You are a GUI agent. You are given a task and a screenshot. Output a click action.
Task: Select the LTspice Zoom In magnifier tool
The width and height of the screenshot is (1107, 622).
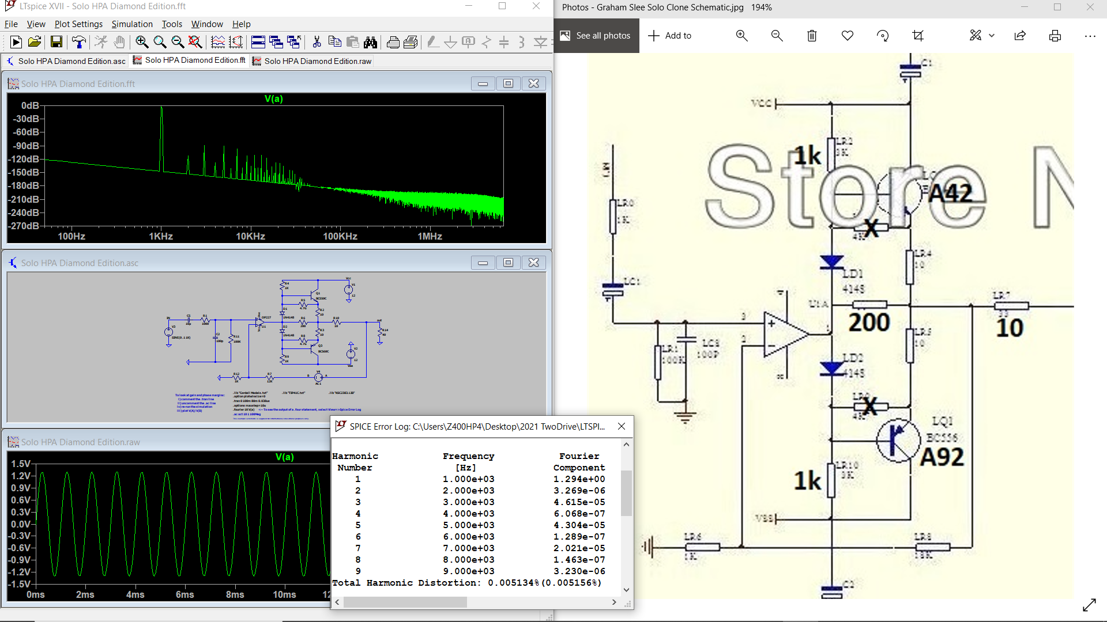142,42
